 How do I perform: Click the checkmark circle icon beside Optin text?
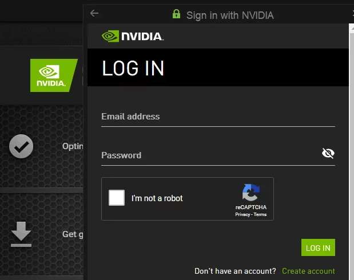click(21, 146)
